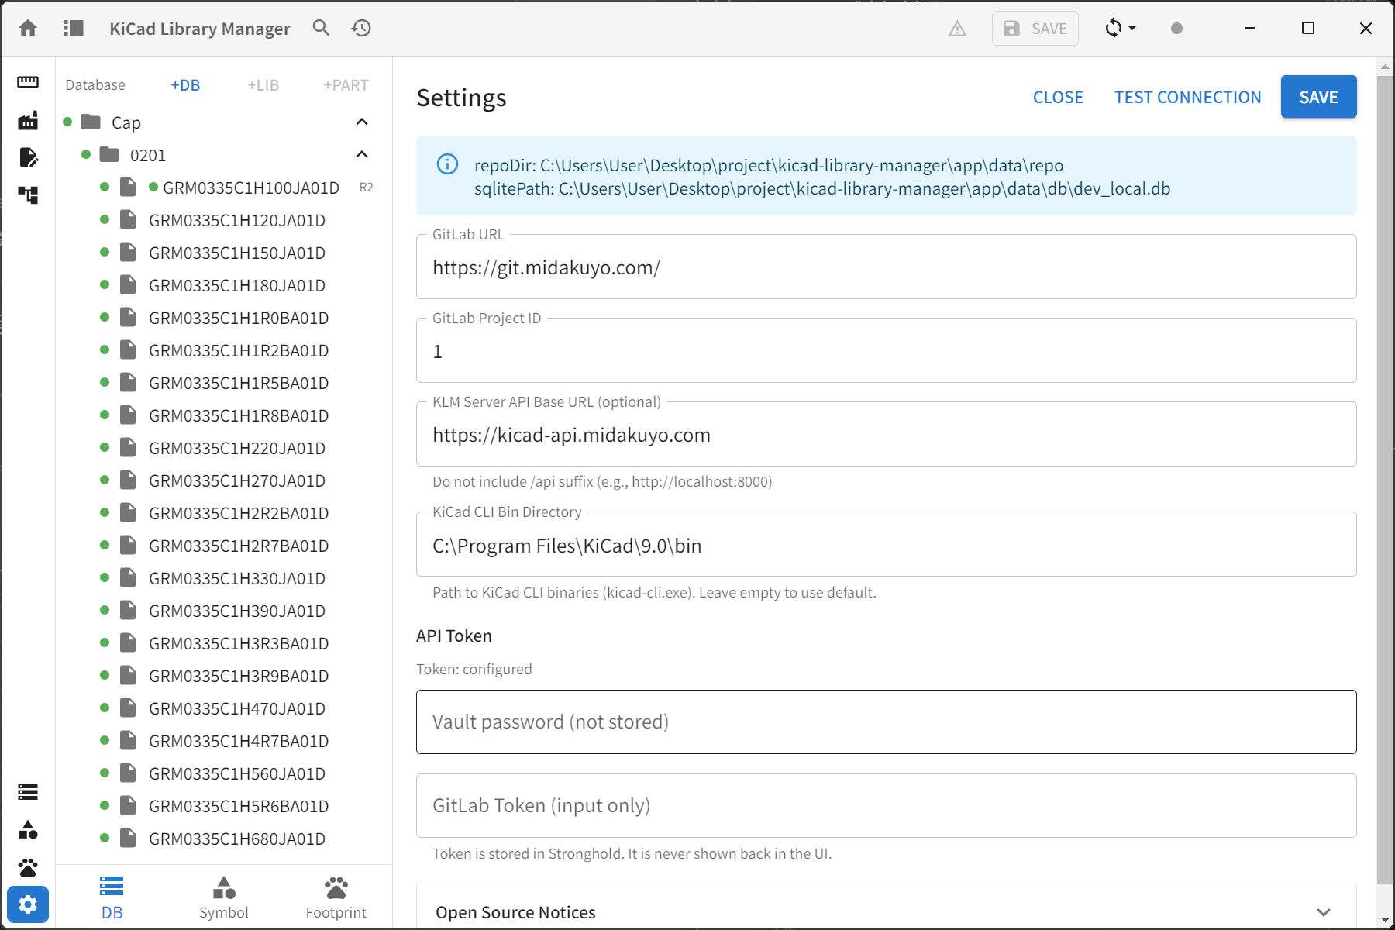The width and height of the screenshot is (1395, 930).
Task: Open the factory manufacturer sidebar icon
Action: pos(28,120)
